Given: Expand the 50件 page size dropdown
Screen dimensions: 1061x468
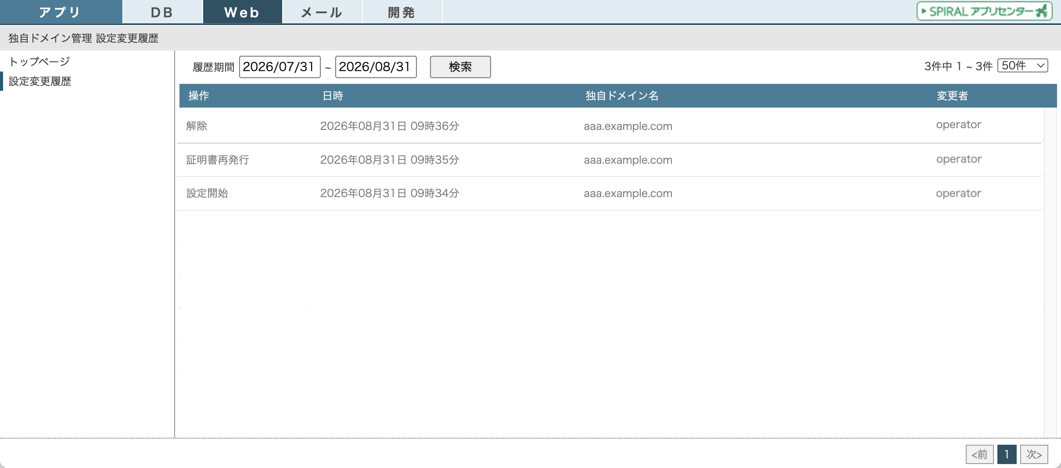Looking at the screenshot, I should click(x=1022, y=65).
